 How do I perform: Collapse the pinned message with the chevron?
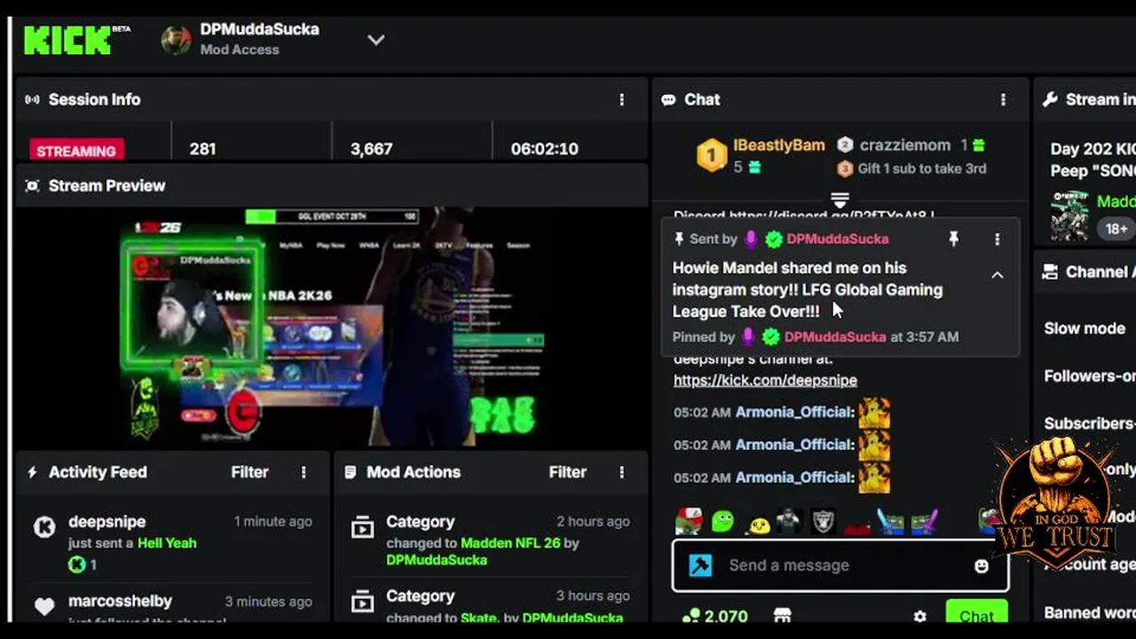pyautogui.click(x=997, y=275)
